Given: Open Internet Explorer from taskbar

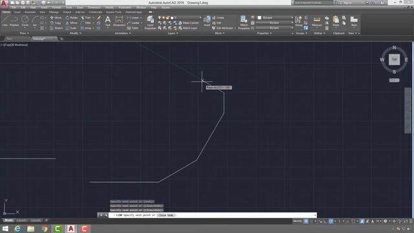Looking at the screenshot, I should (x=17, y=228).
